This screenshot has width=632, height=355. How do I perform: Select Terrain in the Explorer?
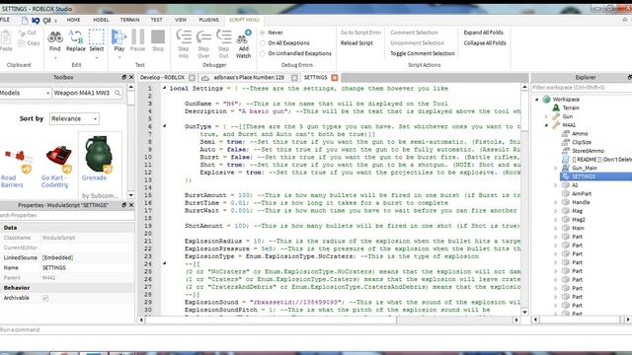pos(571,107)
